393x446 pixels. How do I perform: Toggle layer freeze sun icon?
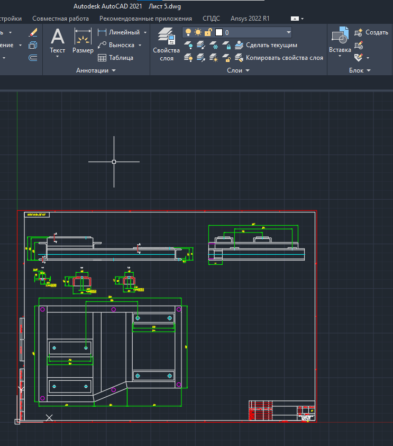click(x=198, y=32)
